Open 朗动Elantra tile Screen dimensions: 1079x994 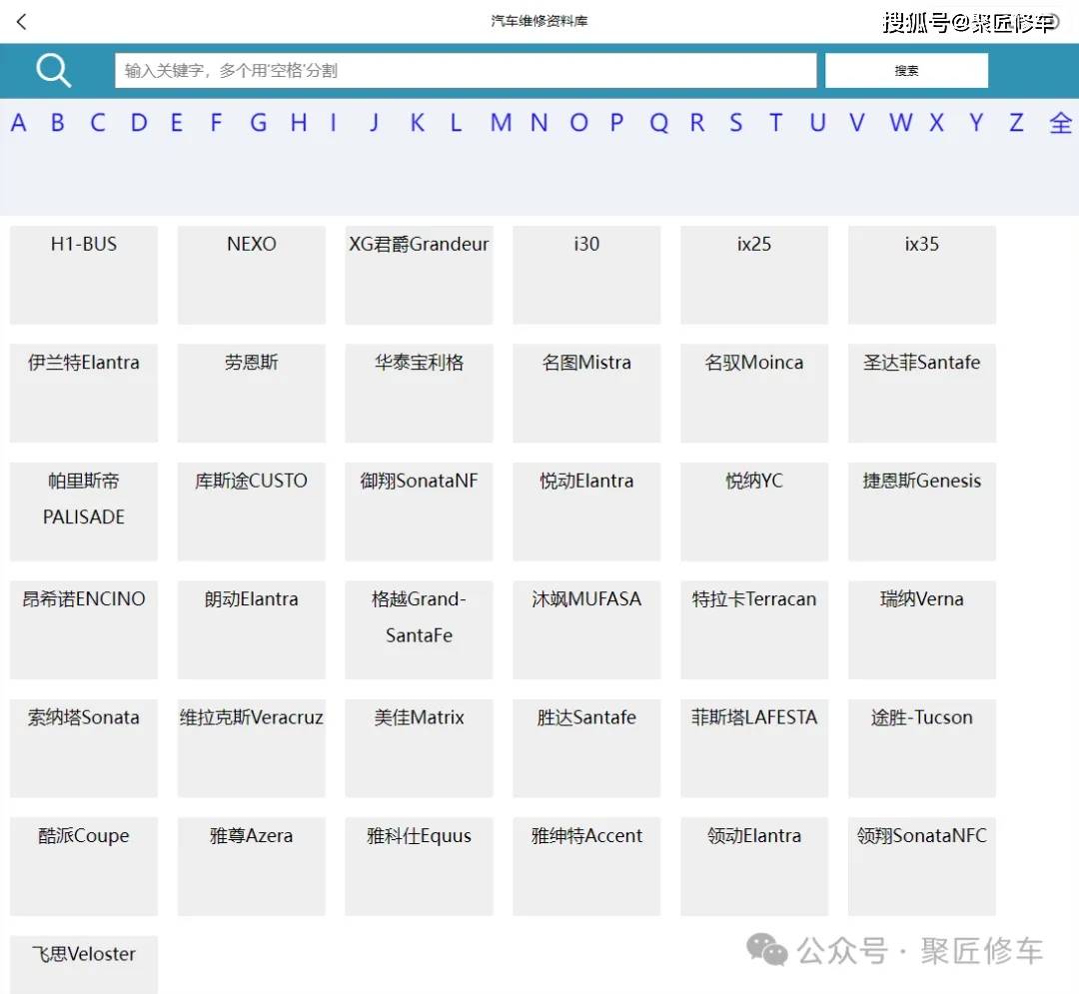coord(251,630)
